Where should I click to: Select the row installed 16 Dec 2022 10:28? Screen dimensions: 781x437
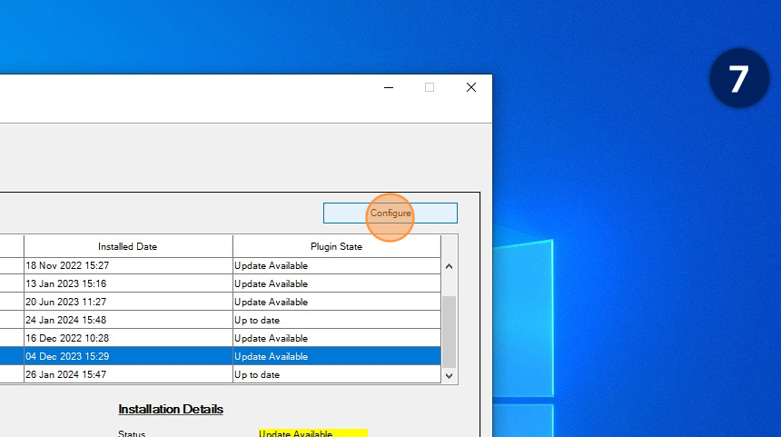(127, 338)
